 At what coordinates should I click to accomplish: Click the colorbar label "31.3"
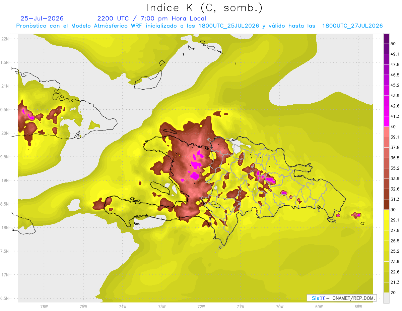tap(395, 199)
